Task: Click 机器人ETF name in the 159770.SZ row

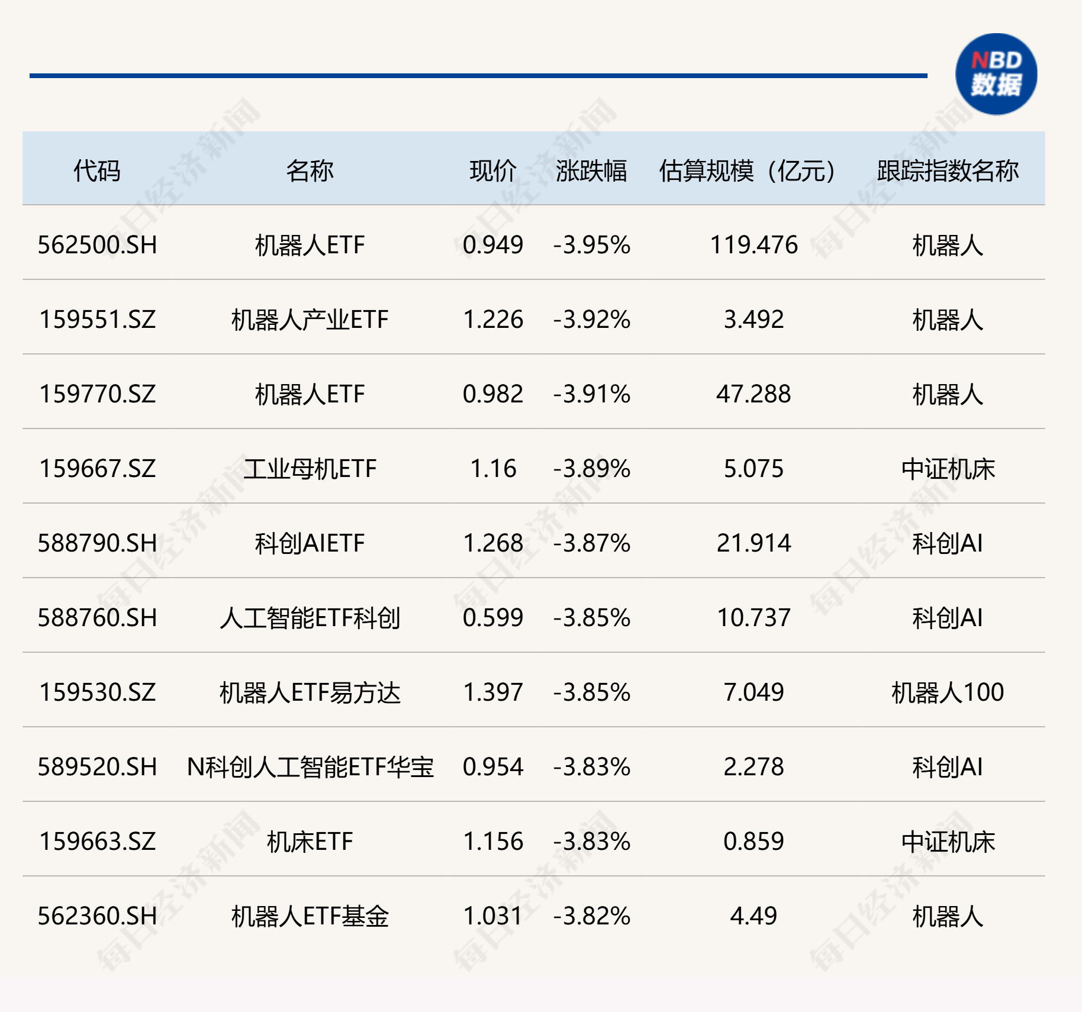Action: point(310,394)
